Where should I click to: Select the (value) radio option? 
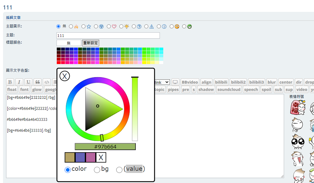tap(119, 170)
